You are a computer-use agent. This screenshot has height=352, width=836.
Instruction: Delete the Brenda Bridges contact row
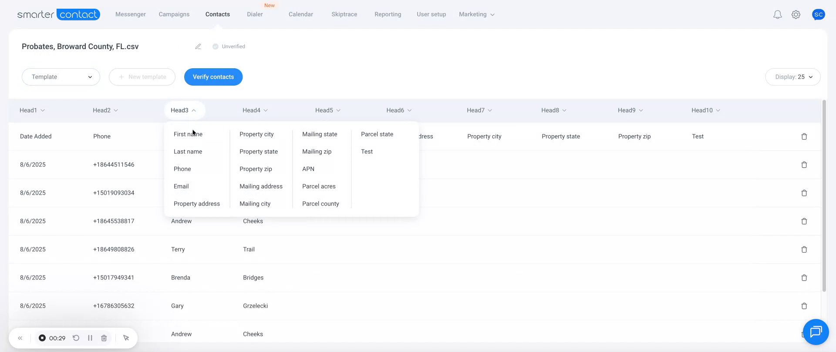(x=804, y=278)
